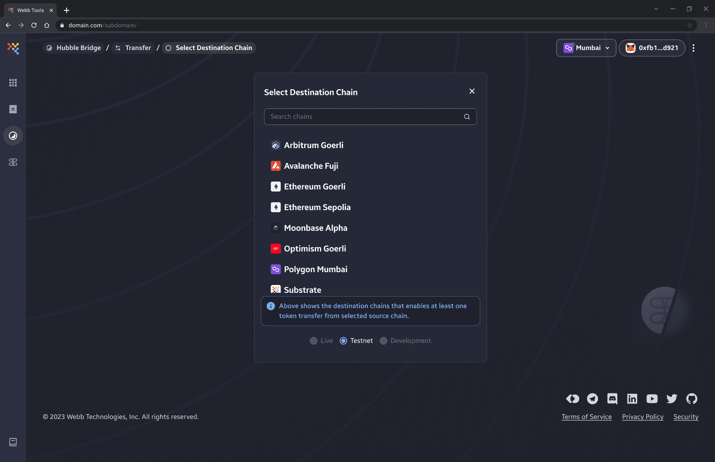Open the three-dot more options menu

click(693, 48)
